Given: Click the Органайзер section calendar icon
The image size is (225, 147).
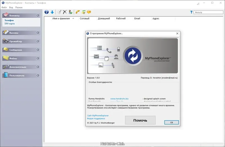Looking at the screenshot, I should (x=6, y=41).
